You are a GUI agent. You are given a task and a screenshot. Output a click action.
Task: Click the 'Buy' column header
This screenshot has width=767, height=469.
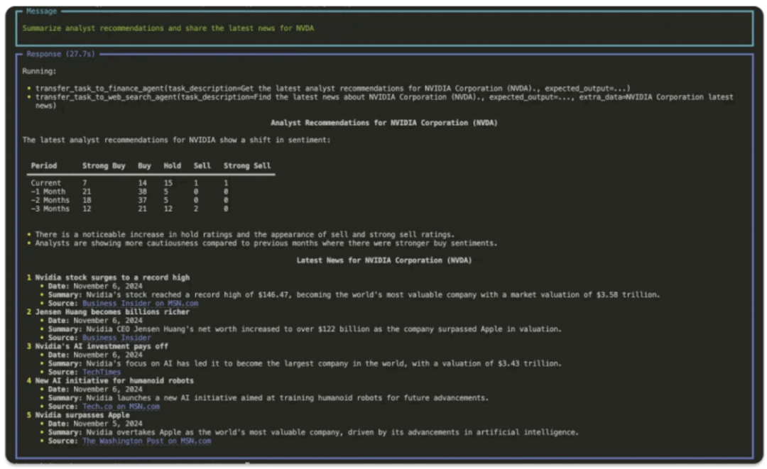(144, 165)
